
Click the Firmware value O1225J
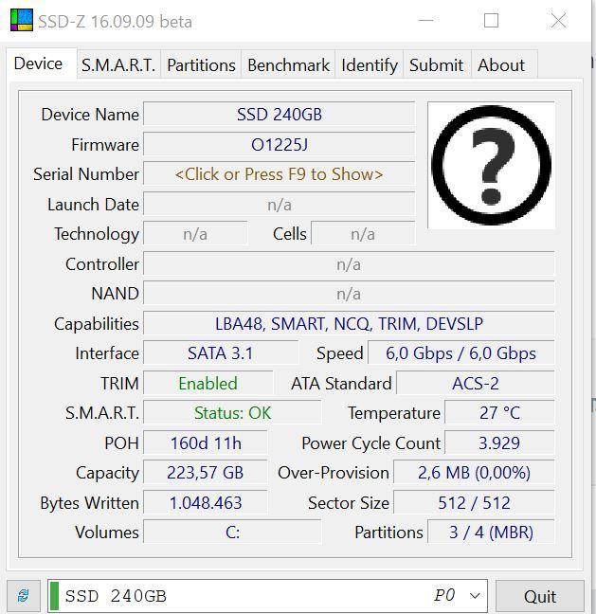(279, 145)
